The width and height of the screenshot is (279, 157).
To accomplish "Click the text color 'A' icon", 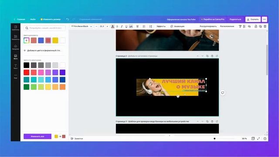I will pos(112,26).
